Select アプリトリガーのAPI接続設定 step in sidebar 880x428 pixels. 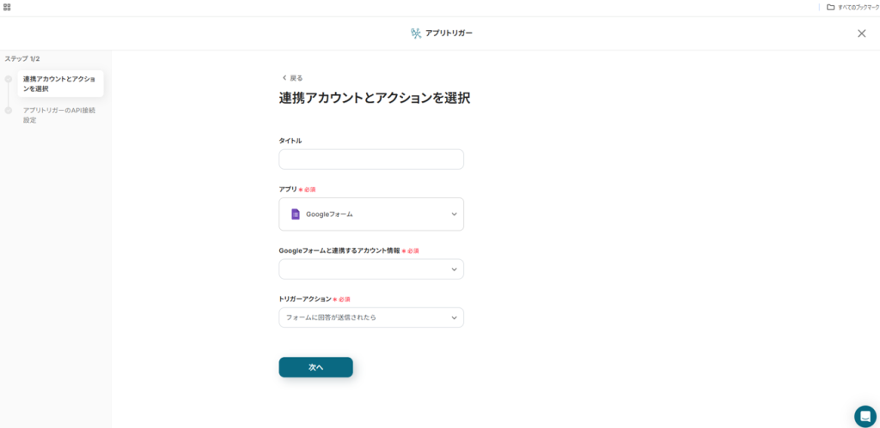tap(58, 115)
